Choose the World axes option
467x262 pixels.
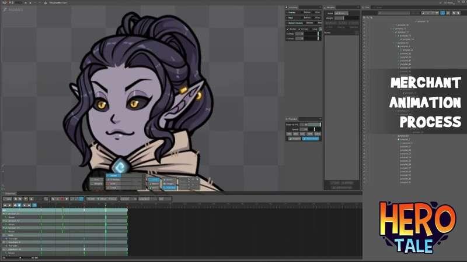(154, 187)
